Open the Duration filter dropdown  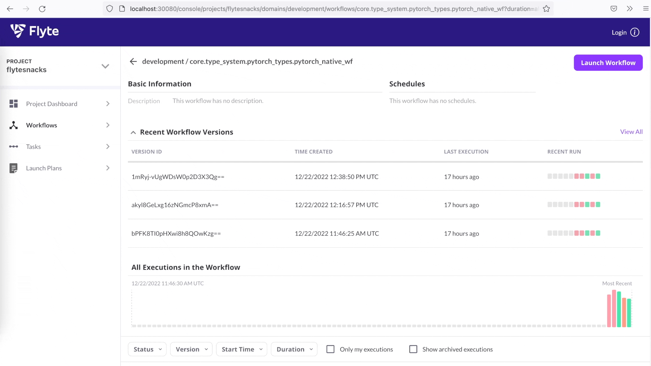[x=294, y=349]
